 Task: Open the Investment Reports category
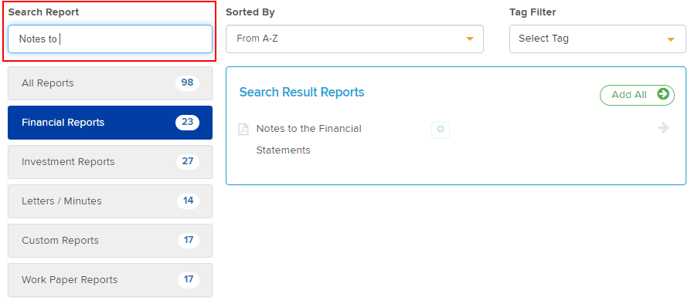[x=111, y=162]
